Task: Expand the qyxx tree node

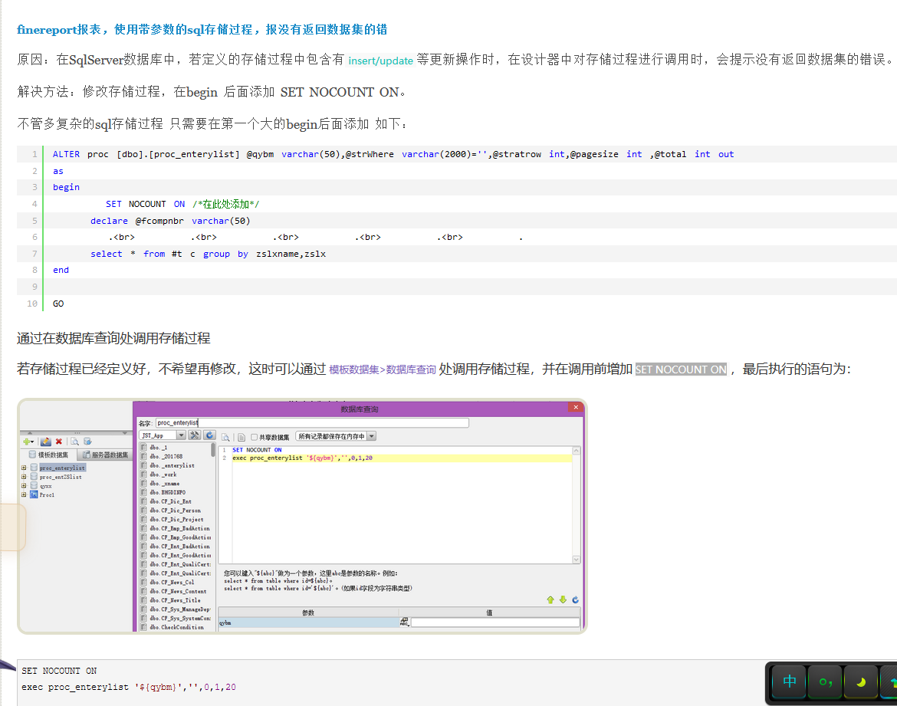Action: click(x=24, y=485)
